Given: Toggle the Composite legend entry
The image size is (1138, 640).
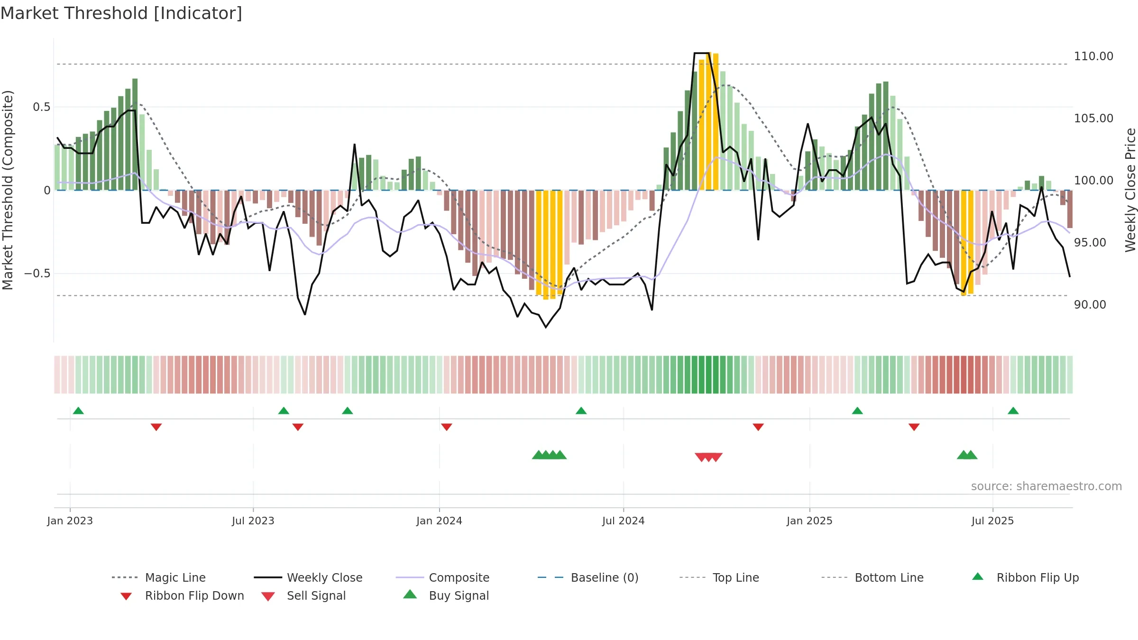Looking at the screenshot, I should pos(442,577).
